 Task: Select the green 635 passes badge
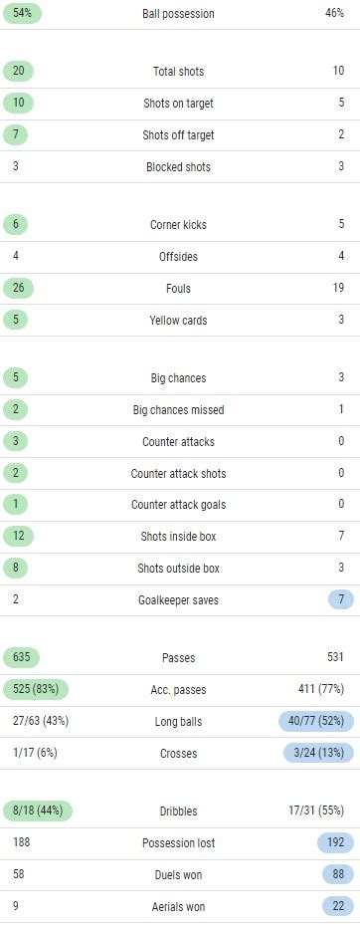point(21,657)
